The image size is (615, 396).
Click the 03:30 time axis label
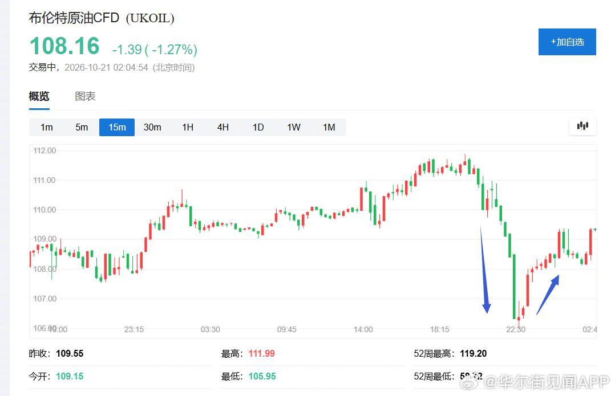pyautogui.click(x=210, y=329)
